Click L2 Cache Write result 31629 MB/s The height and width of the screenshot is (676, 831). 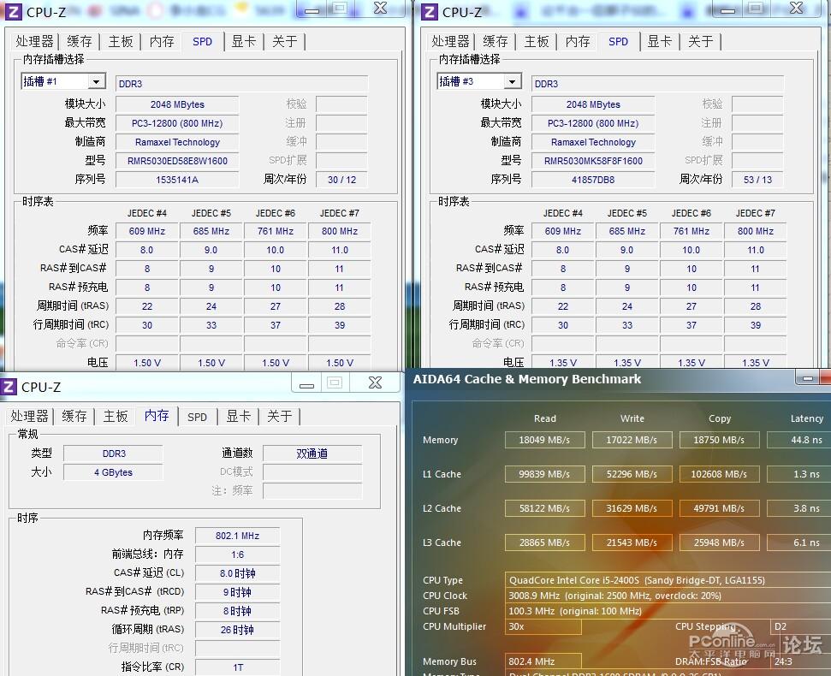[x=632, y=508]
